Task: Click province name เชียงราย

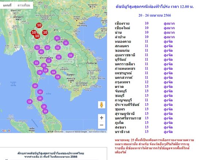Action: pos(122,23)
